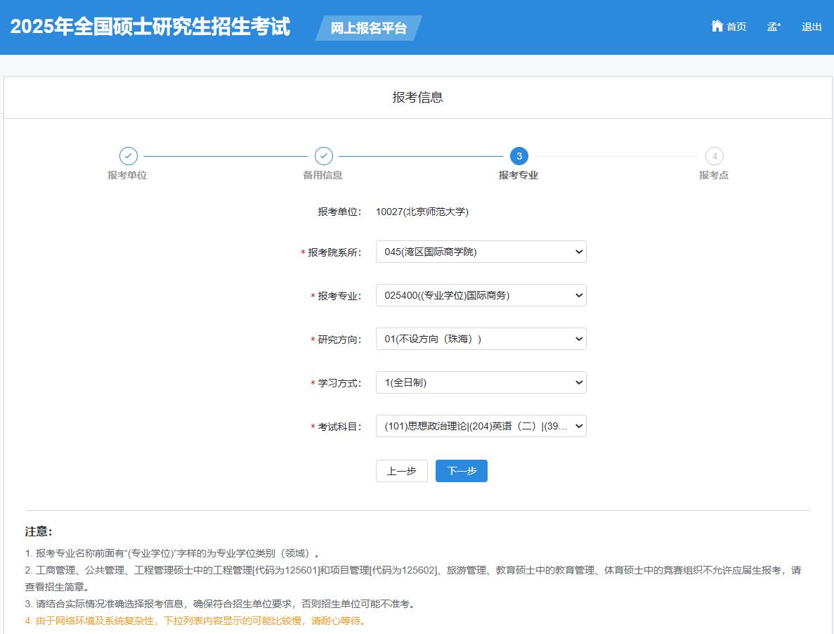
Task: Click the 上一步 button
Action: 401,470
